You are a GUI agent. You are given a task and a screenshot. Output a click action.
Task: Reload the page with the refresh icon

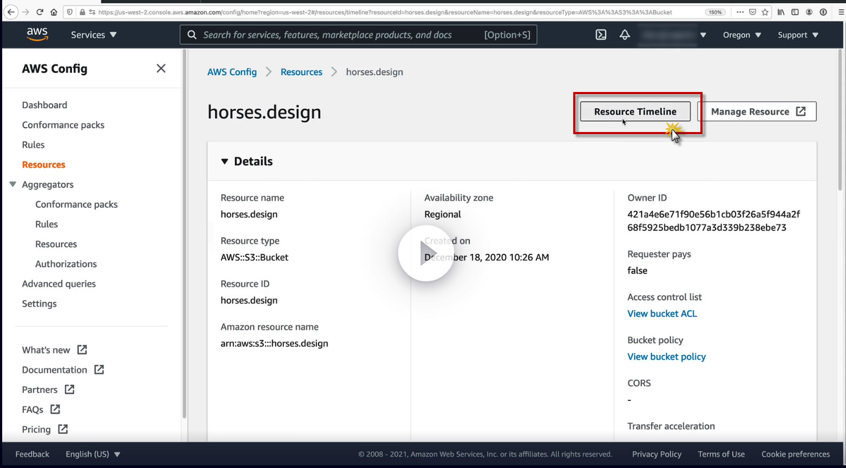click(40, 12)
